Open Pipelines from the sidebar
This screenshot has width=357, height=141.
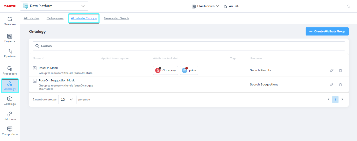click(10, 53)
